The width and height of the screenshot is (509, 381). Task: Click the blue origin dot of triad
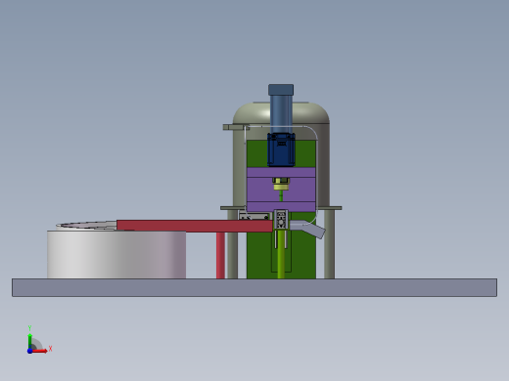[x=29, y=351]
